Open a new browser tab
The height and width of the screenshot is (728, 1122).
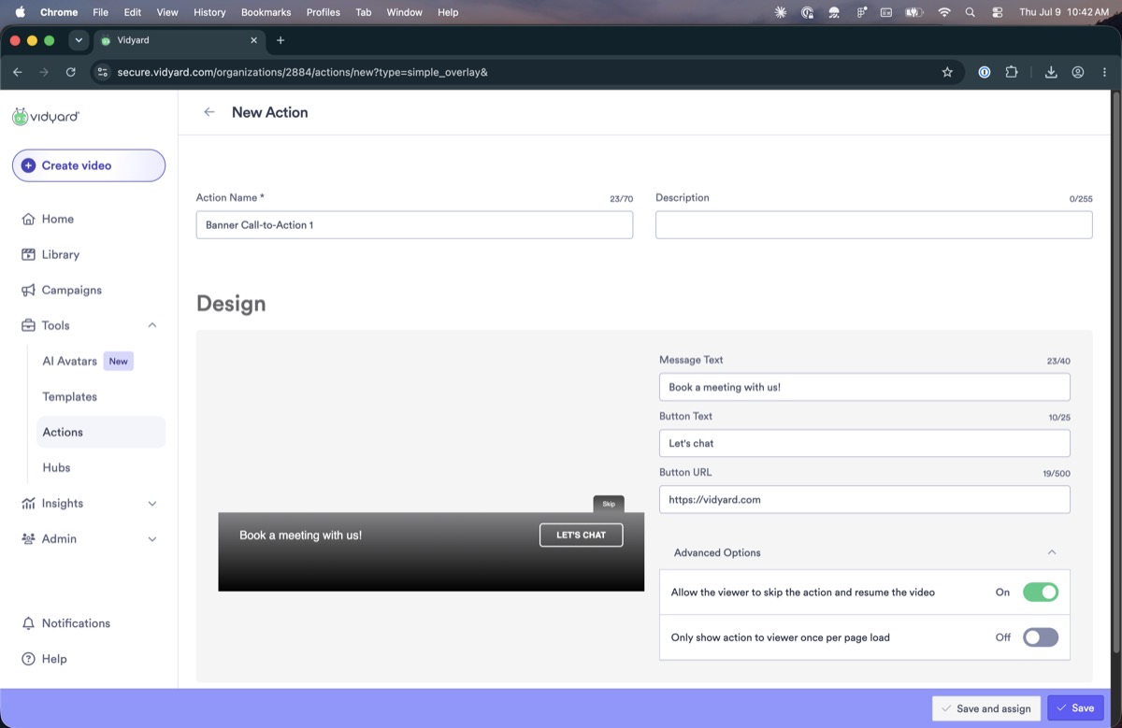click(280, 40)
